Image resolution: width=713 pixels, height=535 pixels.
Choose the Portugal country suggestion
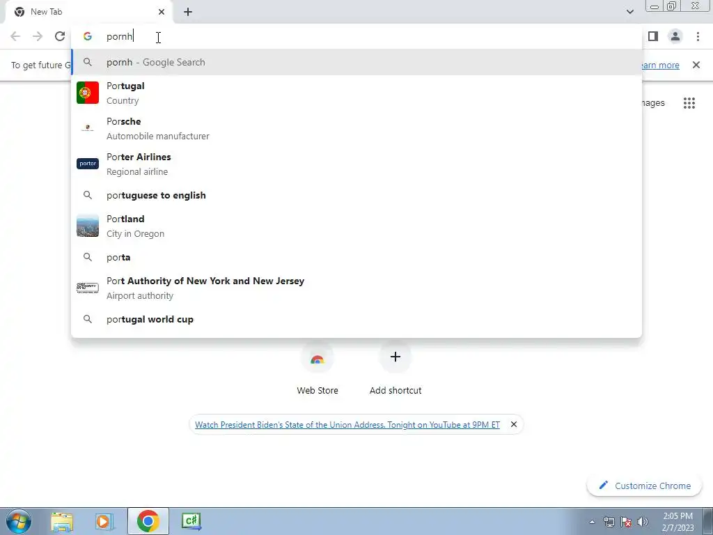356,93
